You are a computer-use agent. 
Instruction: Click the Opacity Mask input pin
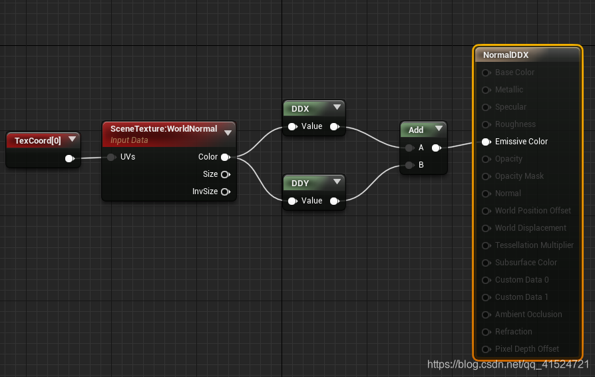[486, 176]
